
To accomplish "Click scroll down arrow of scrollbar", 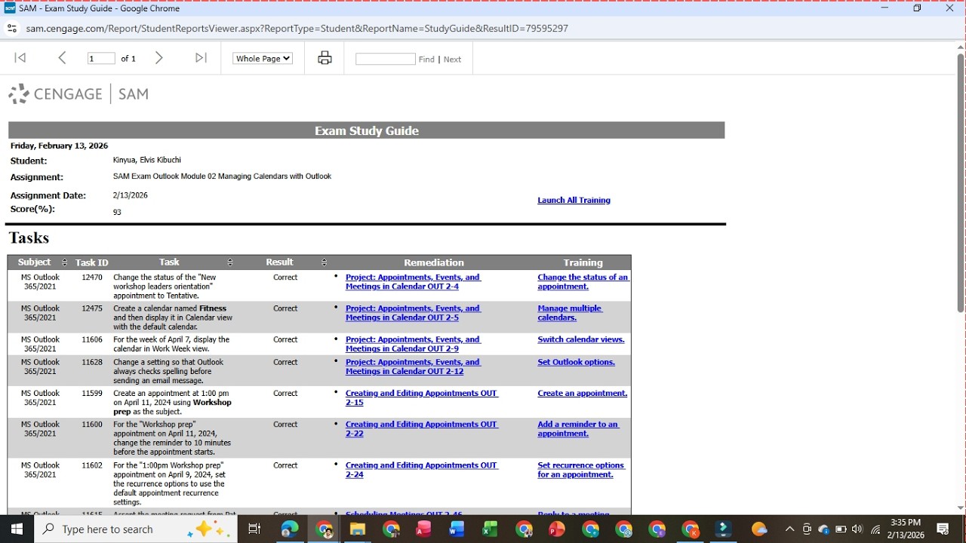I will pos(960,508).
